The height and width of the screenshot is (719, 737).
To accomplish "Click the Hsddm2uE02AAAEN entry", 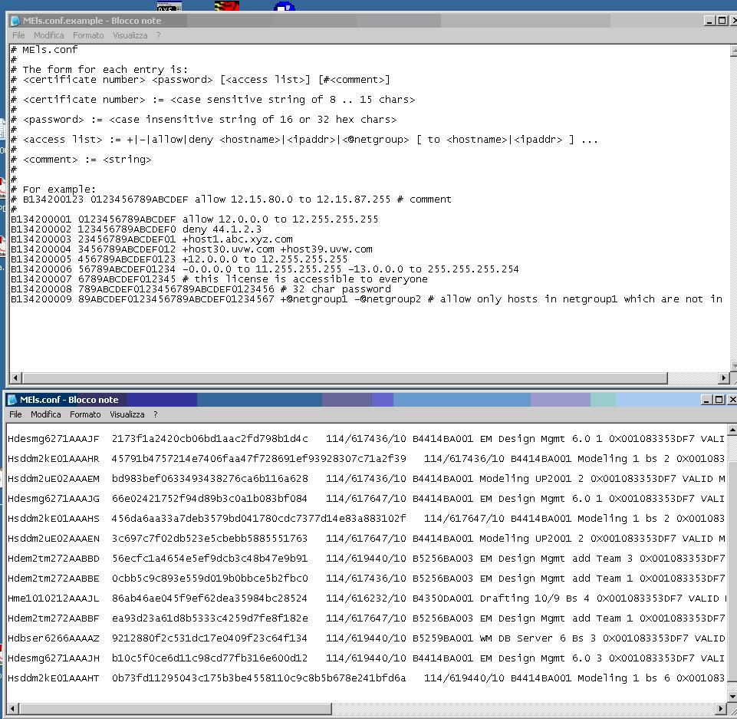I will coord(366,539).
